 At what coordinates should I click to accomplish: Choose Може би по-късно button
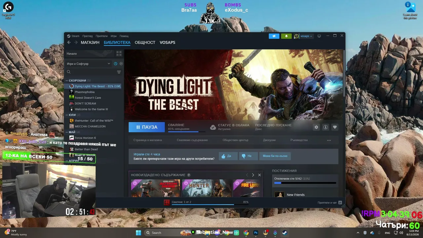coord(275,156)
